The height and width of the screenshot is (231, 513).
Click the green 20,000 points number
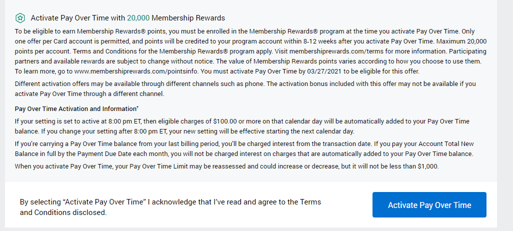click(138, 18)
